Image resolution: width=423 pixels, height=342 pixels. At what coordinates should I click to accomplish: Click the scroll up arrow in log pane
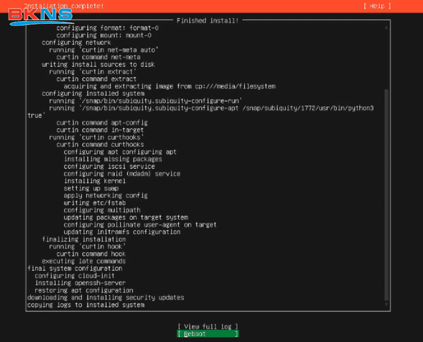pos(386,27)
